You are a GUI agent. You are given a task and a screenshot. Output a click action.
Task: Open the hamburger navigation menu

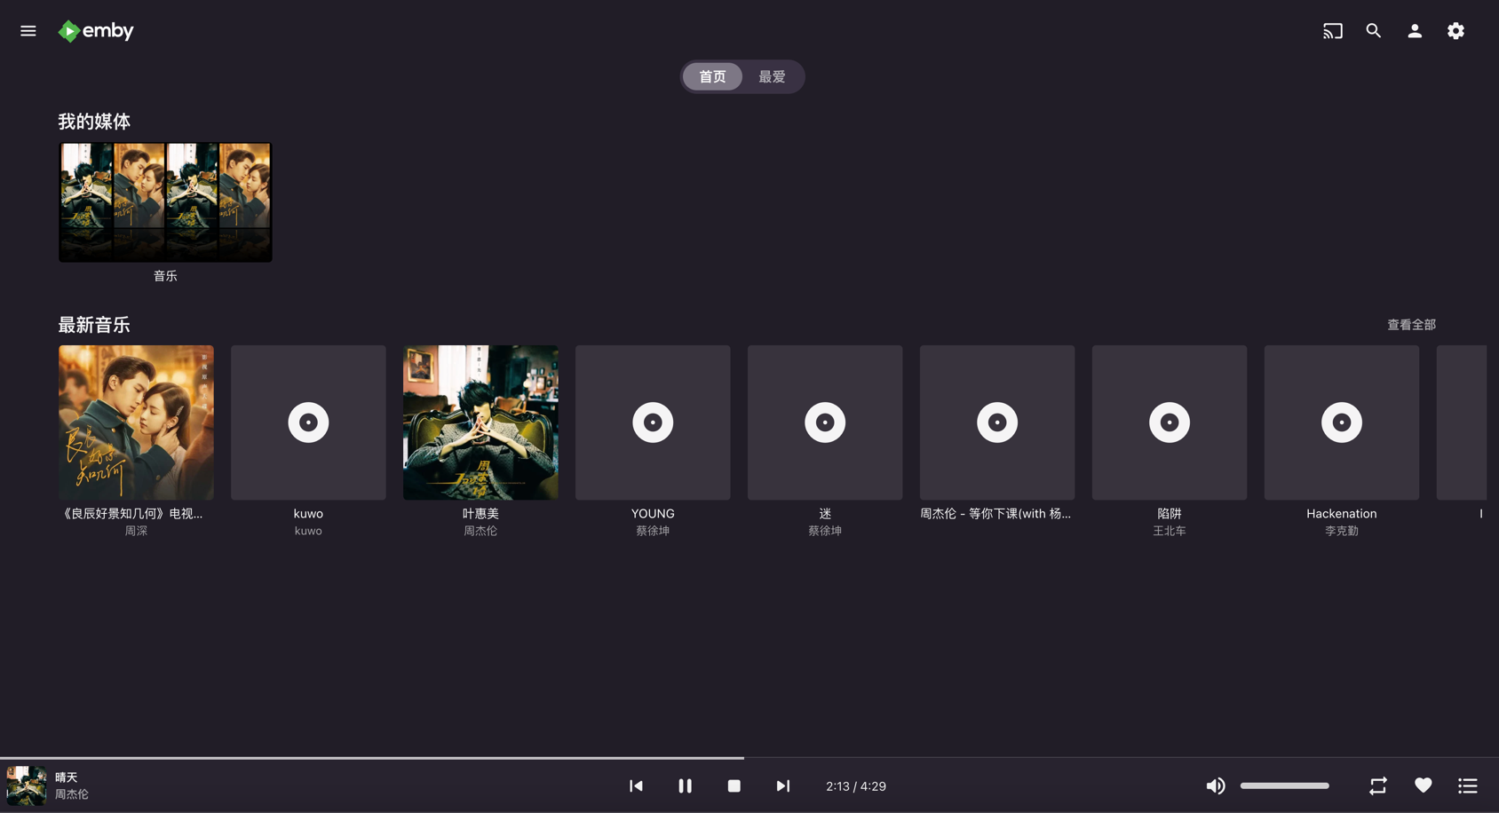[x=28, y=31]
